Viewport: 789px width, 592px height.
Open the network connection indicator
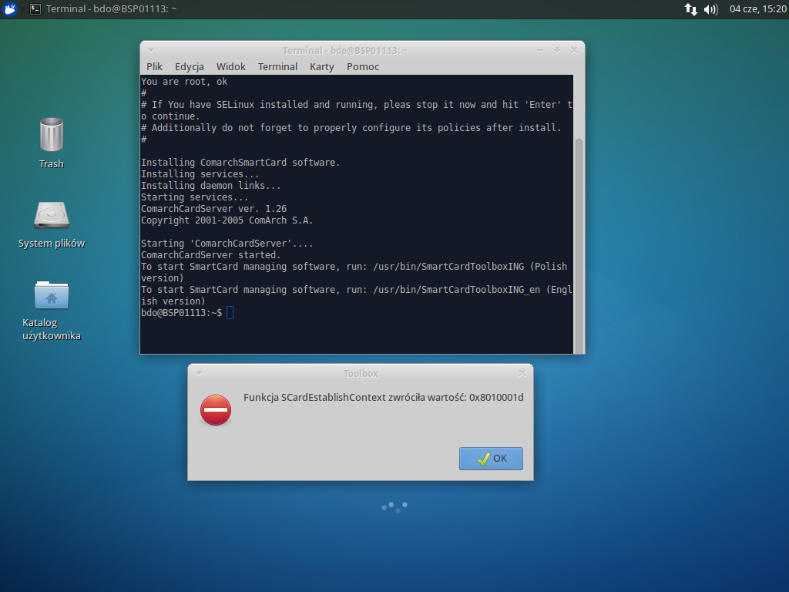pyautogui.click(x=691, y=9)
